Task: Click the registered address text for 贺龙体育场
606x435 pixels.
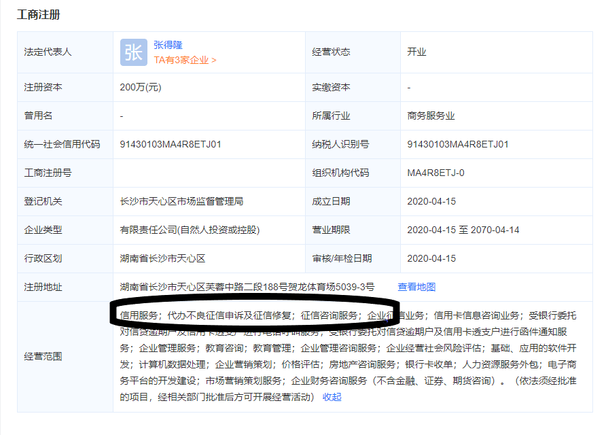Action: pos(247,287)
